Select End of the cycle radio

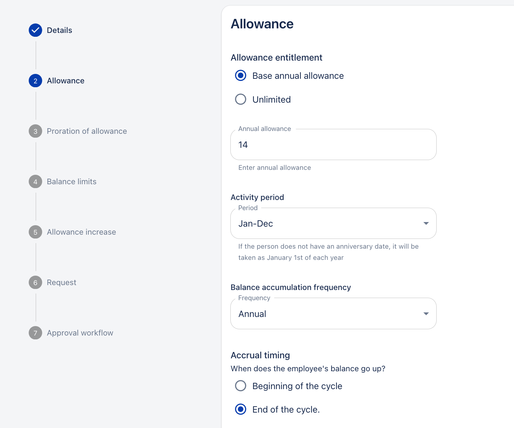click(241, 409)
